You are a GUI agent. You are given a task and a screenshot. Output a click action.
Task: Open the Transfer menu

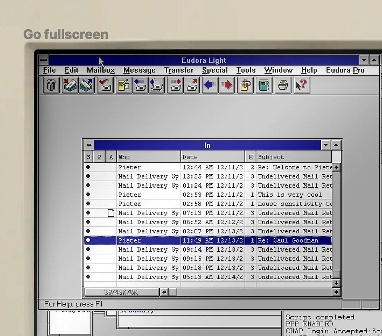tap(179, 70)
